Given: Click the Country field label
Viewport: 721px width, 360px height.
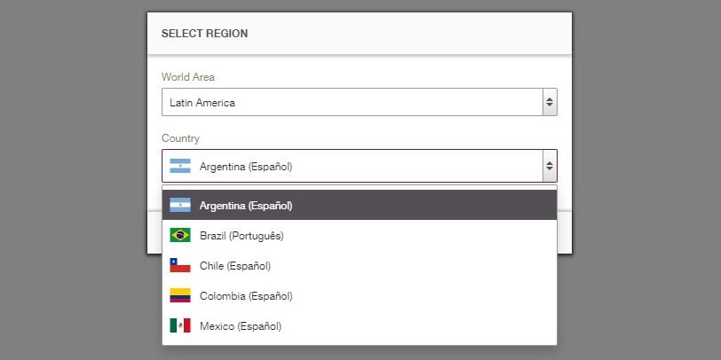Looking at the screenshot, I should (x=180, y=138).
